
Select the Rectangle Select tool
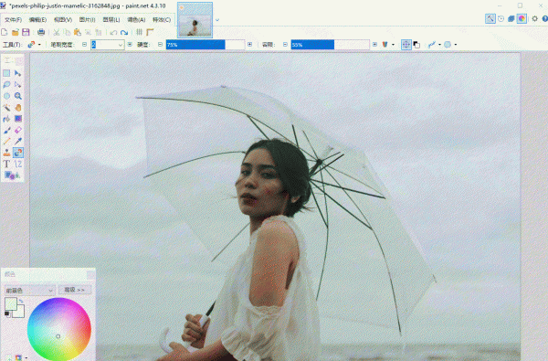click(6, 73)
